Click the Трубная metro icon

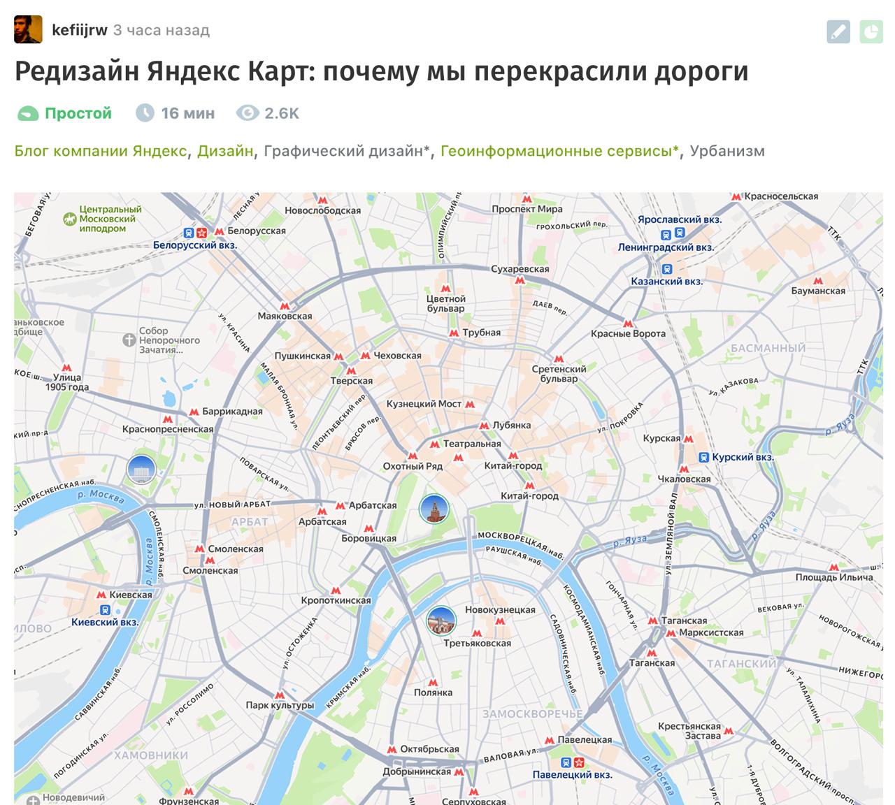(454, 333)
